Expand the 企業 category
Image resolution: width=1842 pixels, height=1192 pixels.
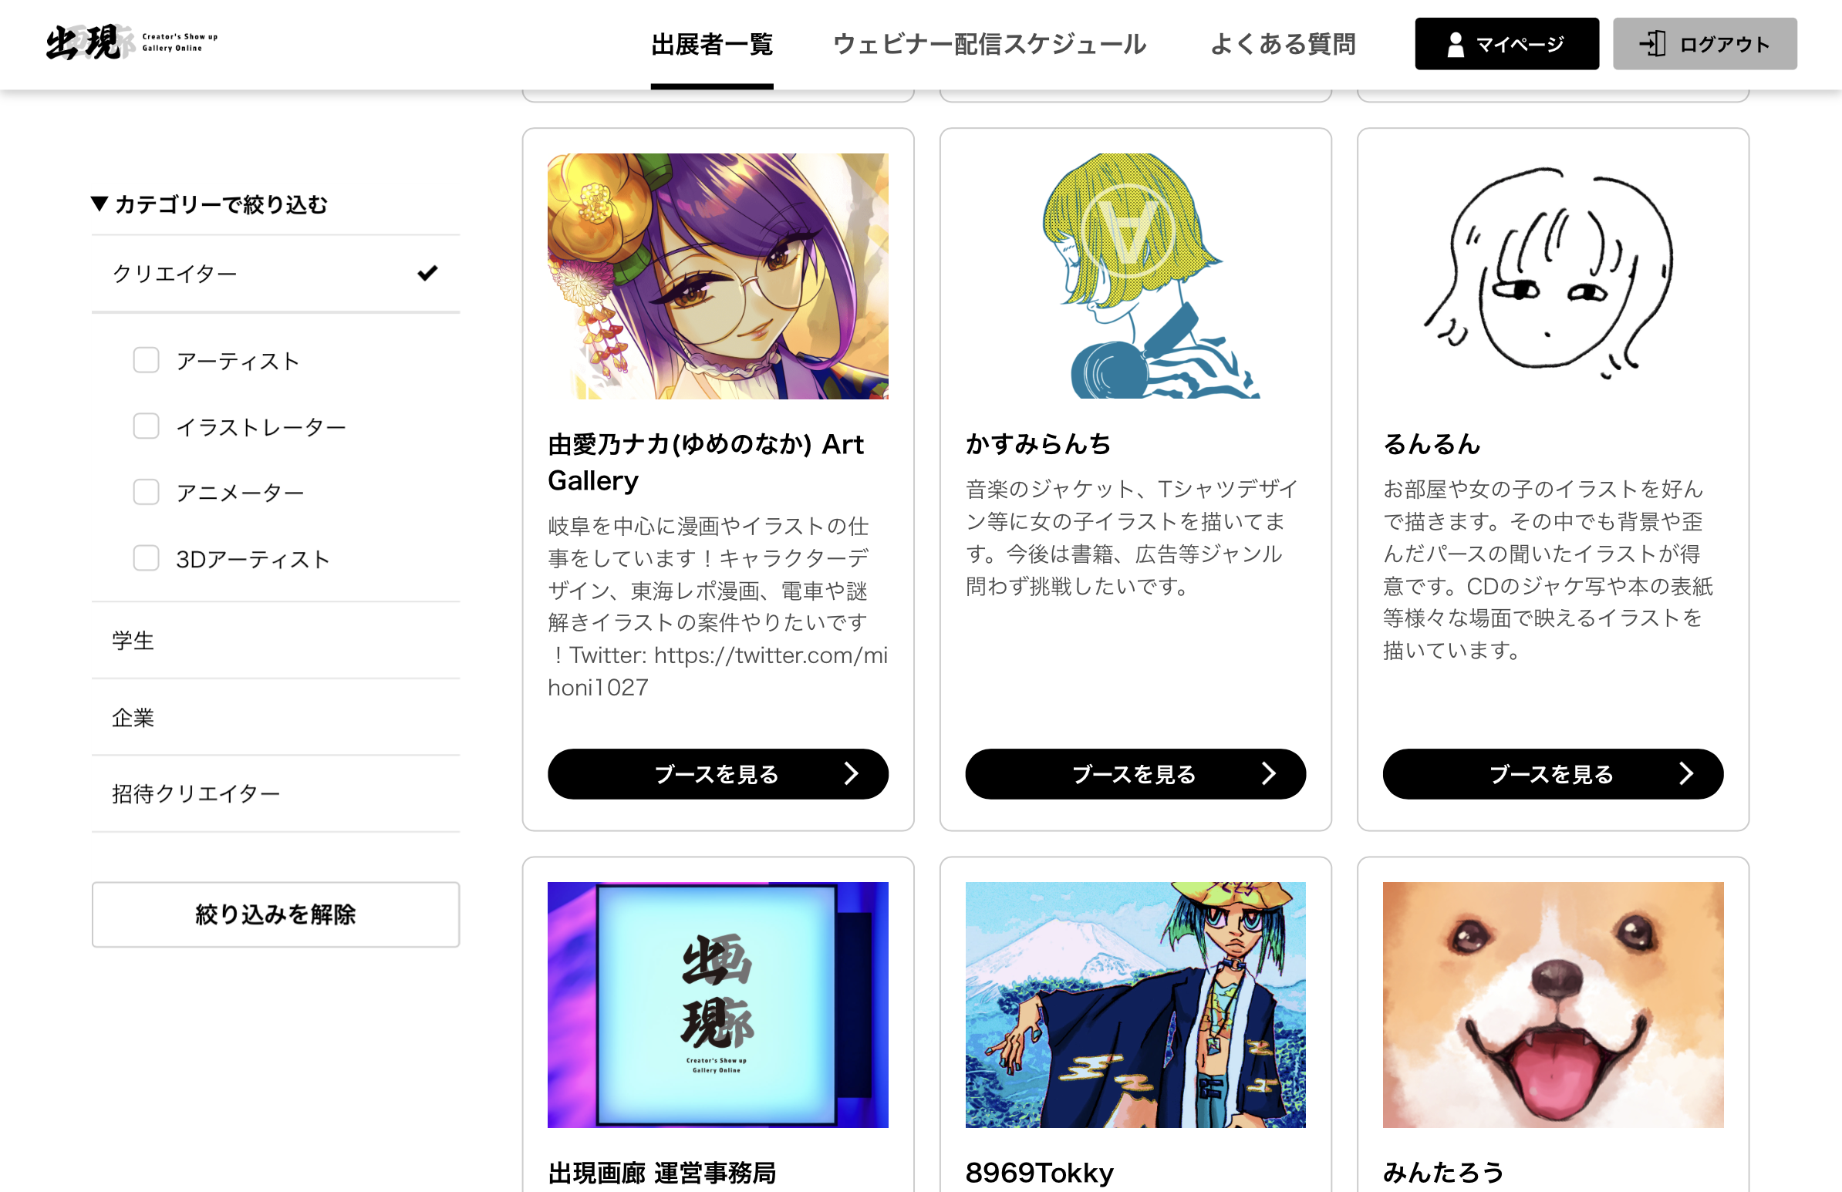tap(275, 717)
